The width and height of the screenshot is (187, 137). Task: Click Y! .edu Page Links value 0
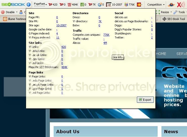(x=62, y=81)
